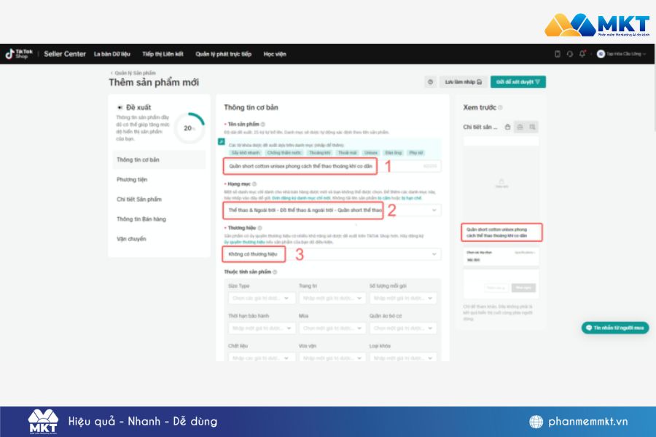Add the Thoải mái keyword tag

click(347, 153)
